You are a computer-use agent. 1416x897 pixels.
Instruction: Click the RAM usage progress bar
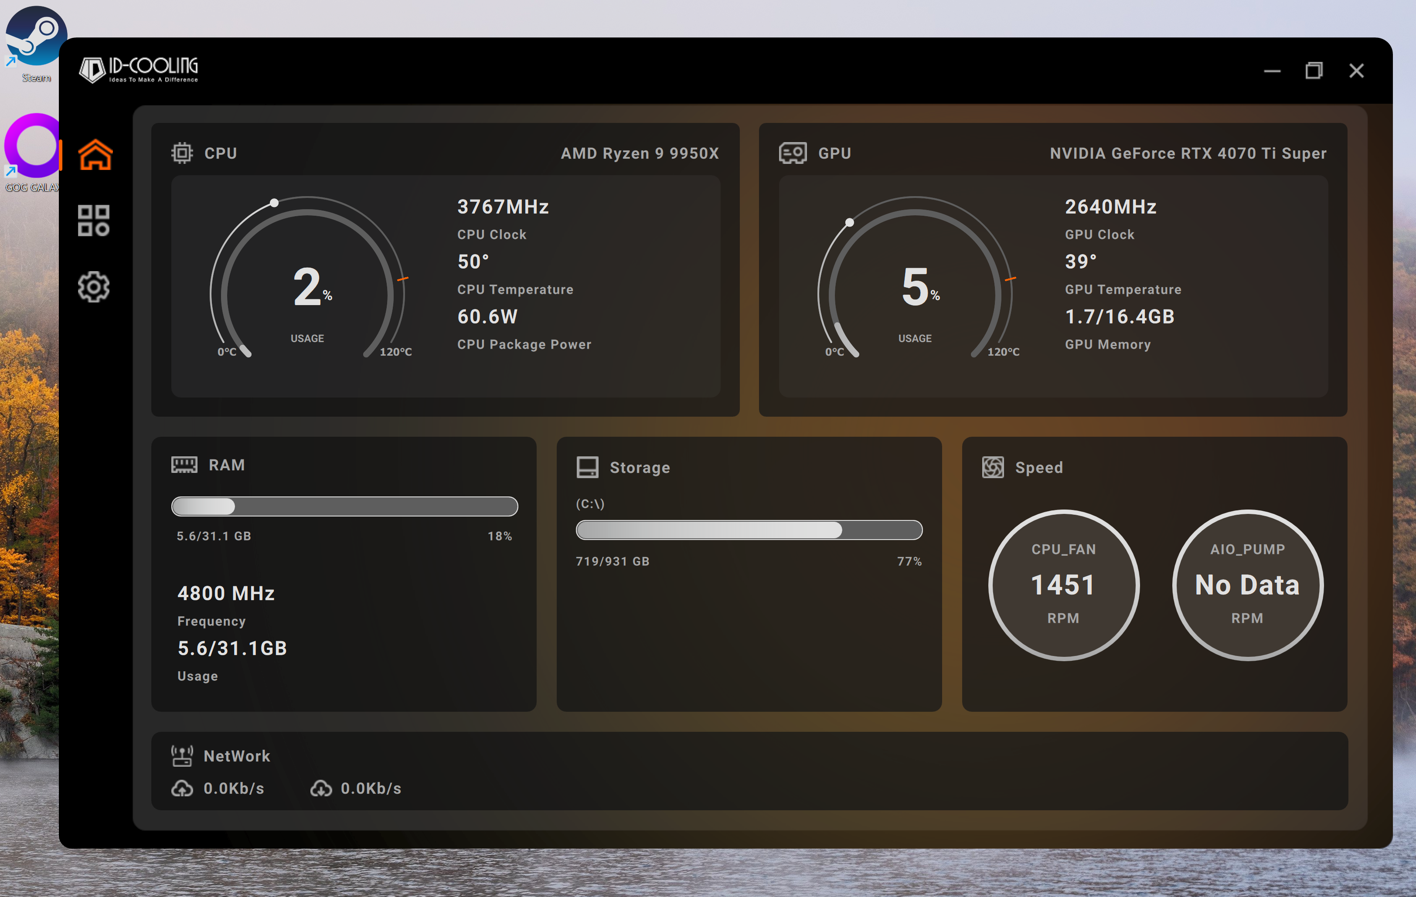344,506
